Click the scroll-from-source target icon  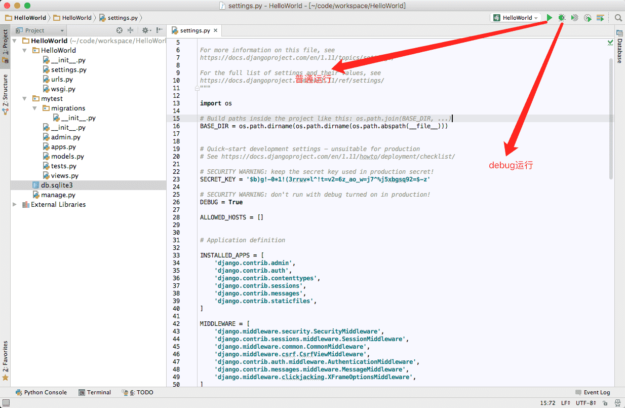point(120,30)
